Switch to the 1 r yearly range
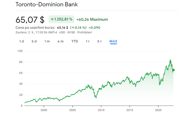Image resolution: width=190 pixels, height=114 pixels. (88, 41)
